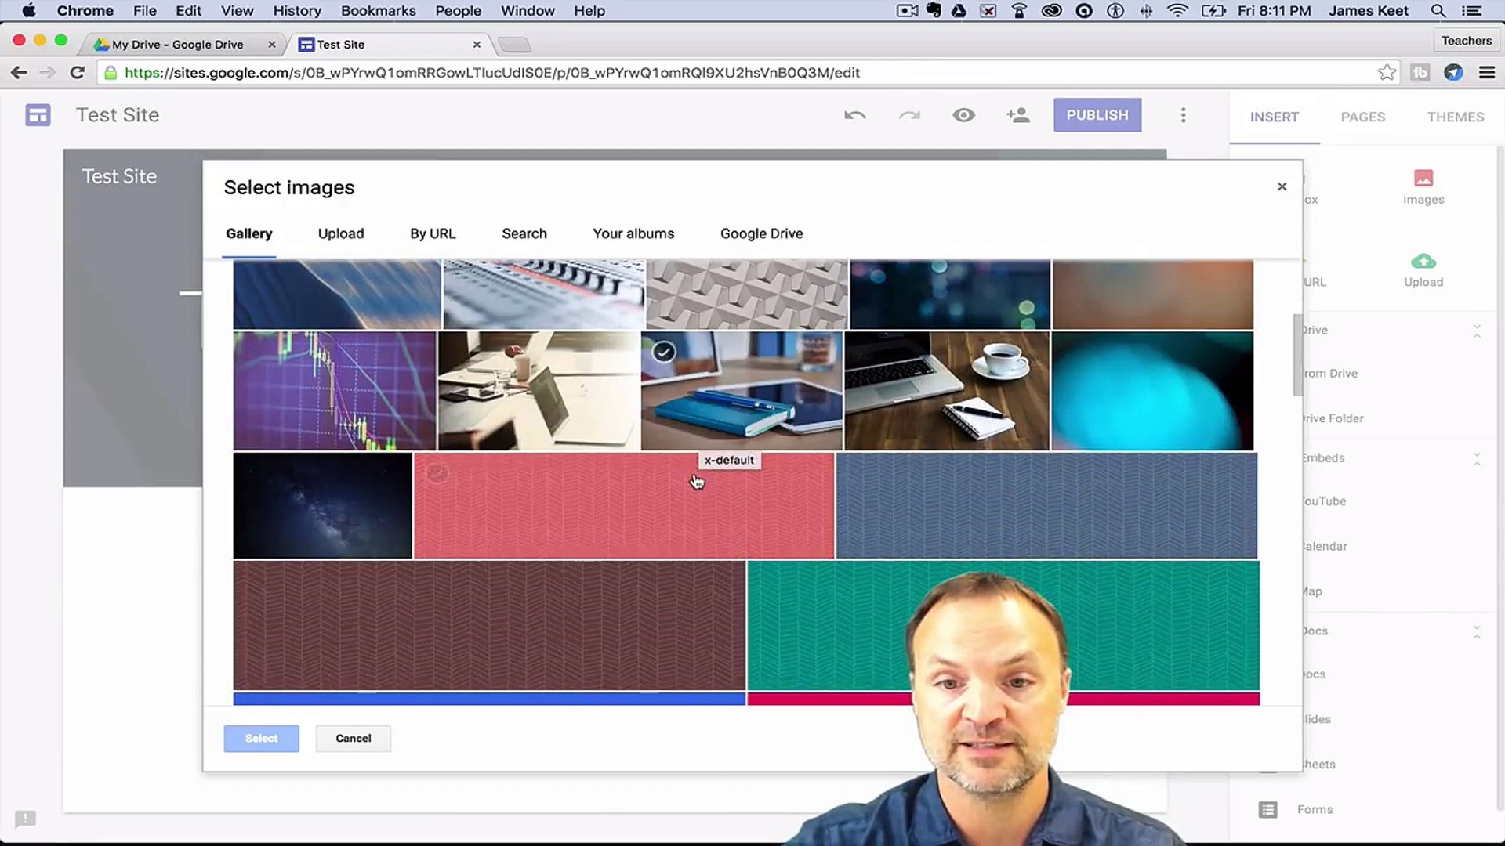
Task: Click the undo arrow icon
Action: pos(854,116)
